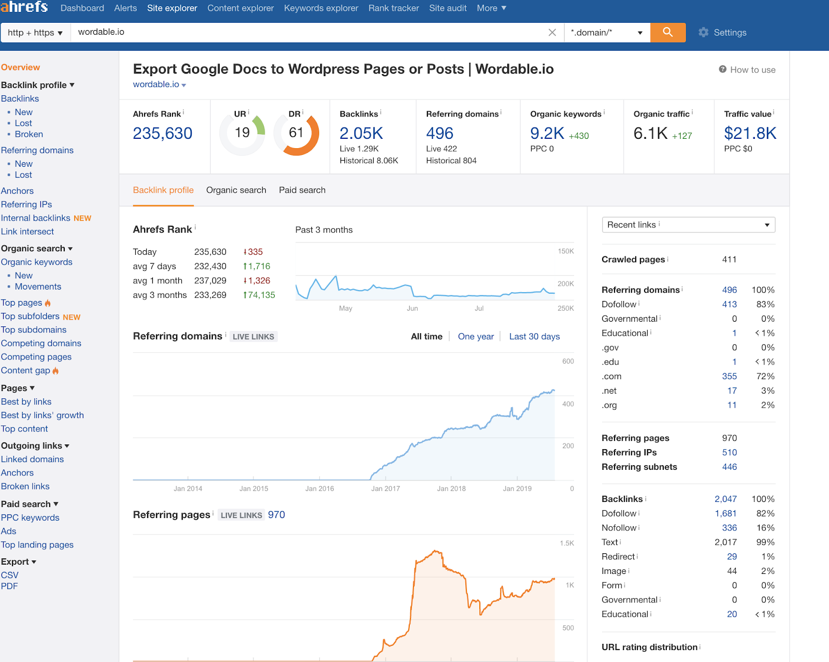The width and height of the screenshot is (829, 662).
Task: Click info icon next to Crawled pages
Action: [668, 259]
